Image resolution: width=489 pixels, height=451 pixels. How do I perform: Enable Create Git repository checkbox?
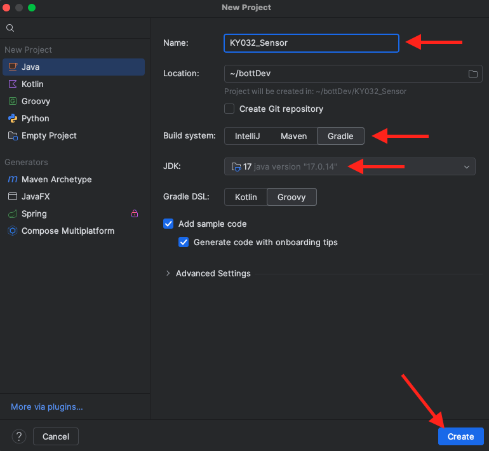(229, 109)
